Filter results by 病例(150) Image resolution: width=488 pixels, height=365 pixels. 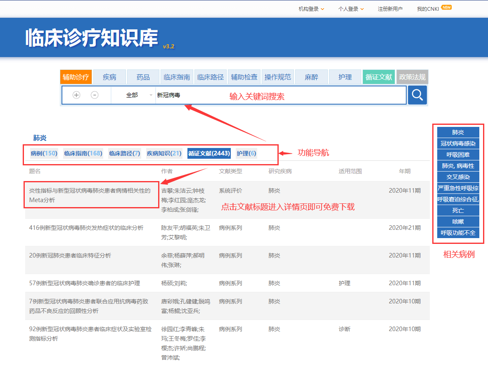tap(44, 153)
